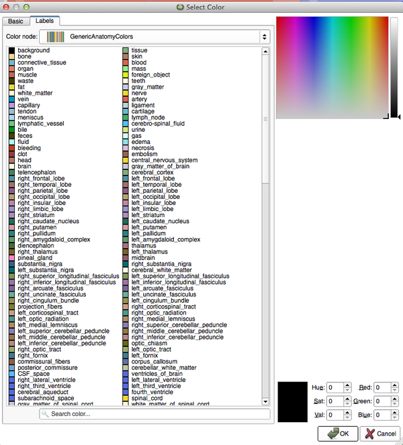Select the bile label color swatch

11,130
